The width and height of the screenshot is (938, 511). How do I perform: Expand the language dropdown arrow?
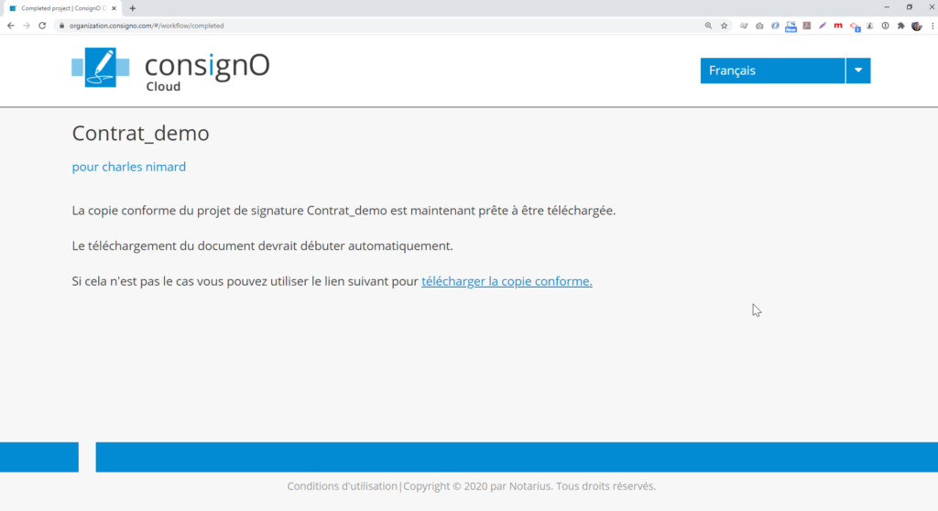(x=858, y=71)
